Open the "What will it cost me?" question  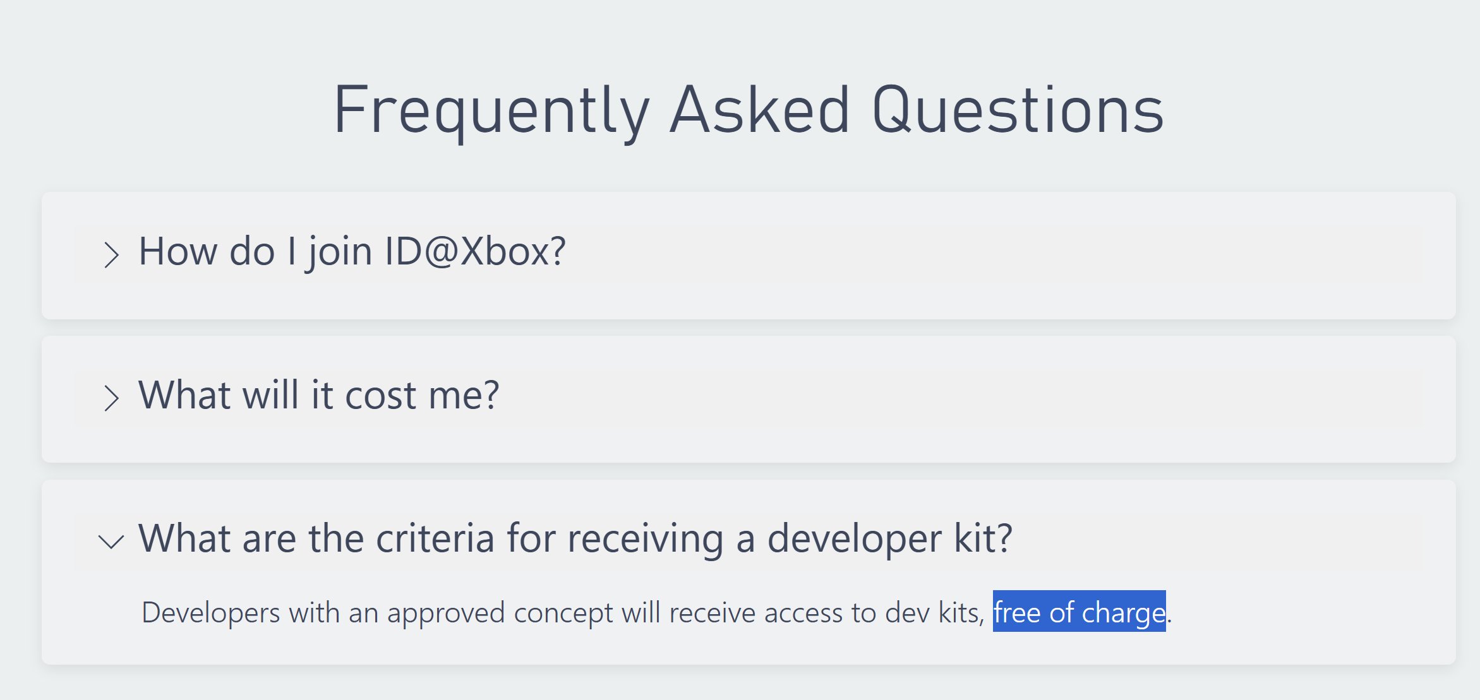coord(318,396)
